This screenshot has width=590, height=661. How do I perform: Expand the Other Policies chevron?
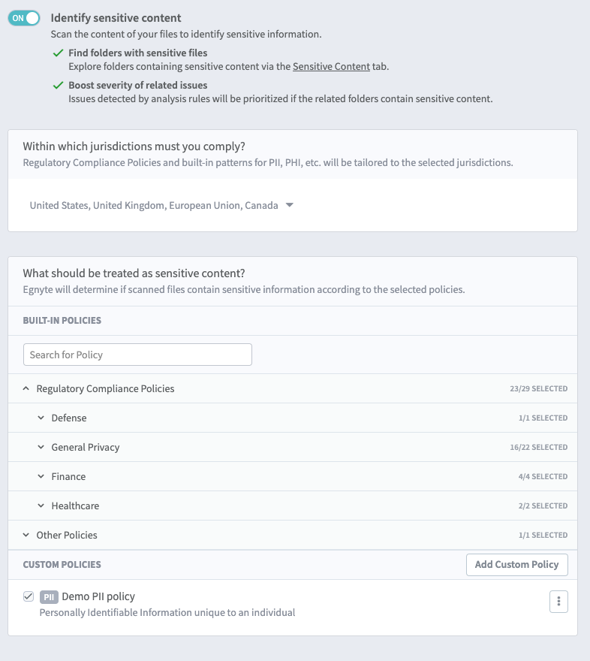(26, 536)
